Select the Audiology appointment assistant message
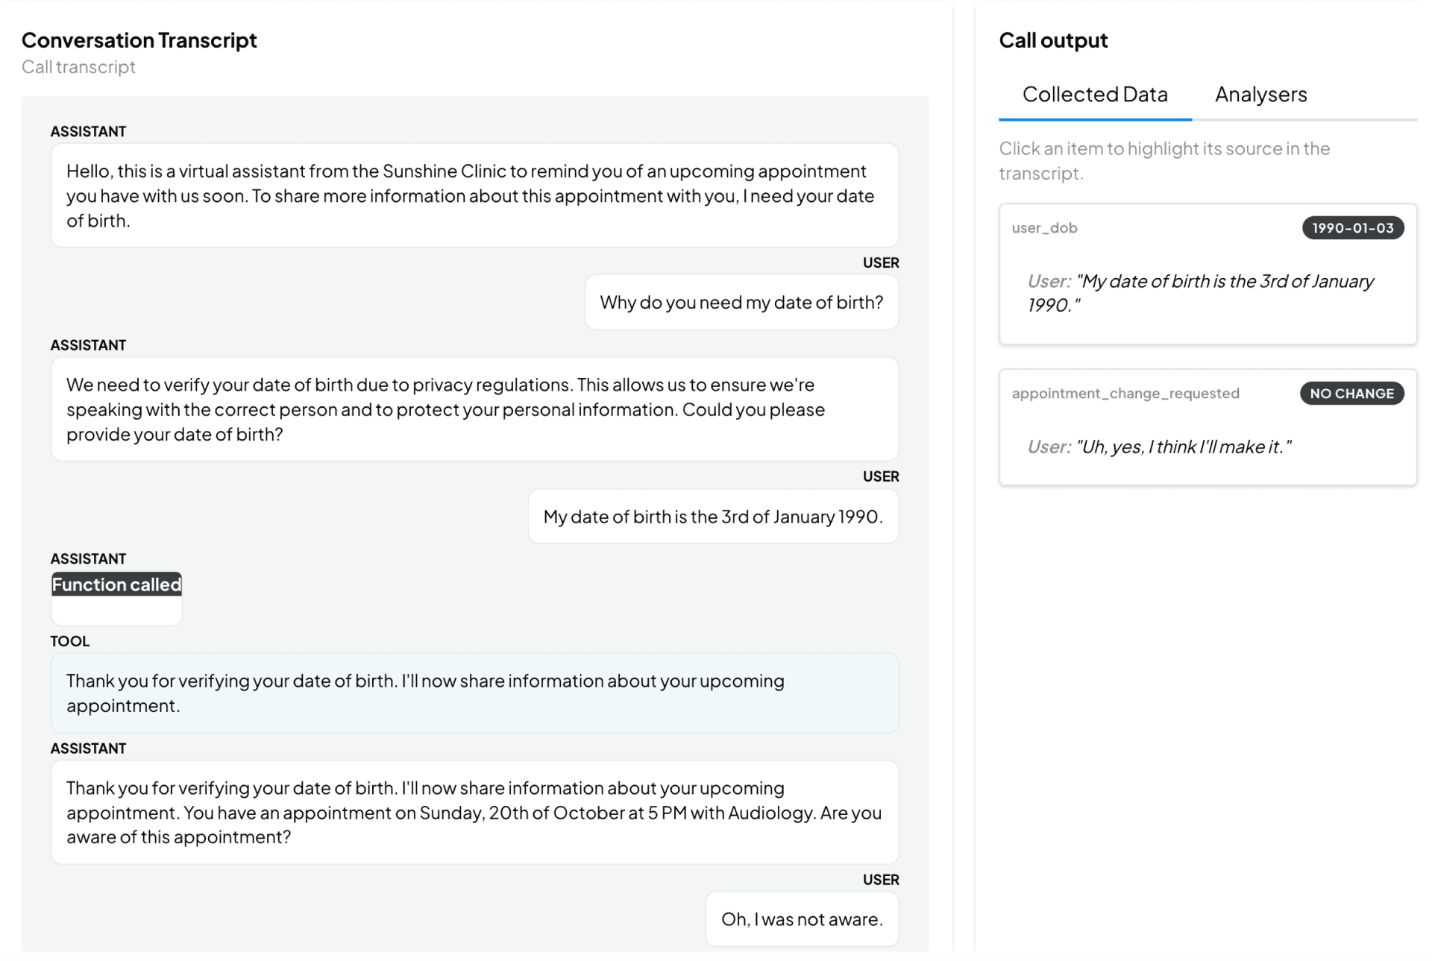Screen dimensions: 1432x961 pyautogui.click(x=474, y=813)
